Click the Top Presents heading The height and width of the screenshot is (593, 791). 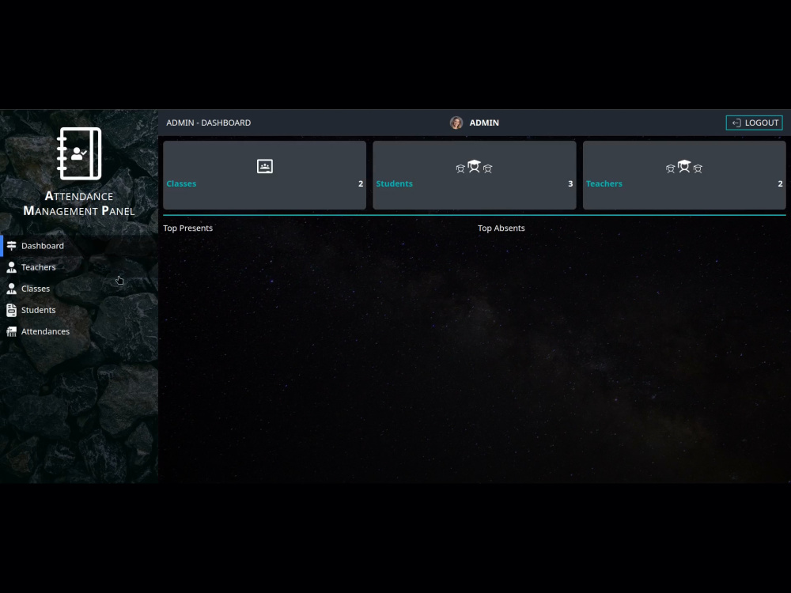click(x=187, y=228)
